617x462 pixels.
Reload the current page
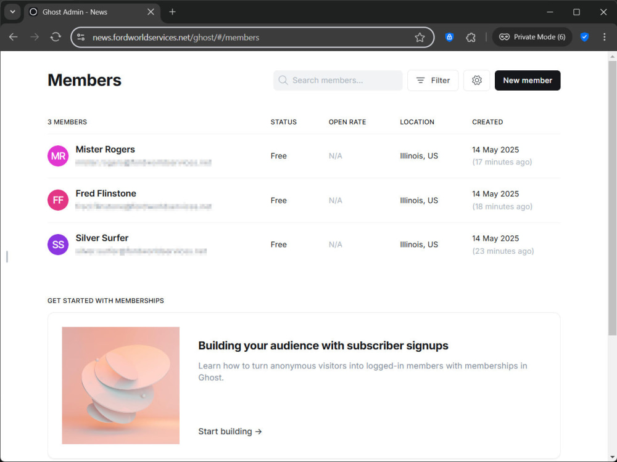(56, 37)
